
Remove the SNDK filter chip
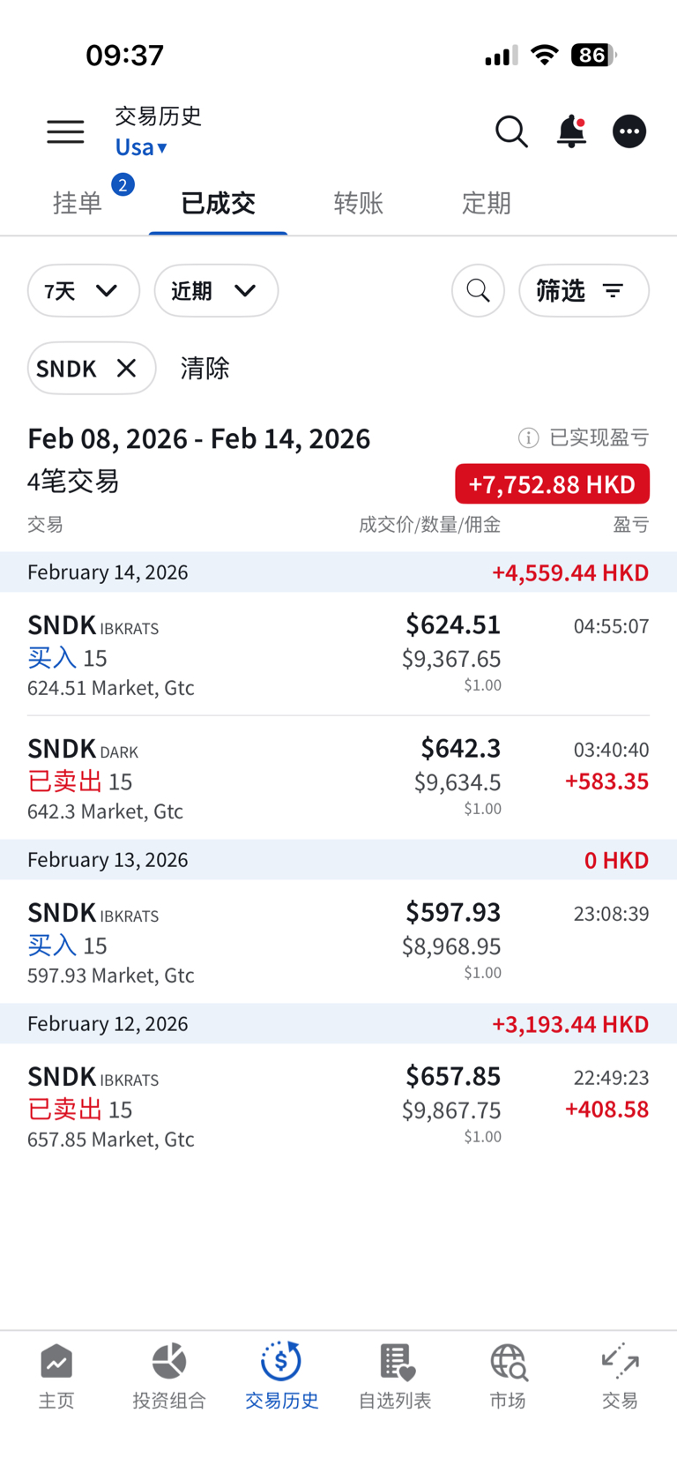[x=127, y=368]
